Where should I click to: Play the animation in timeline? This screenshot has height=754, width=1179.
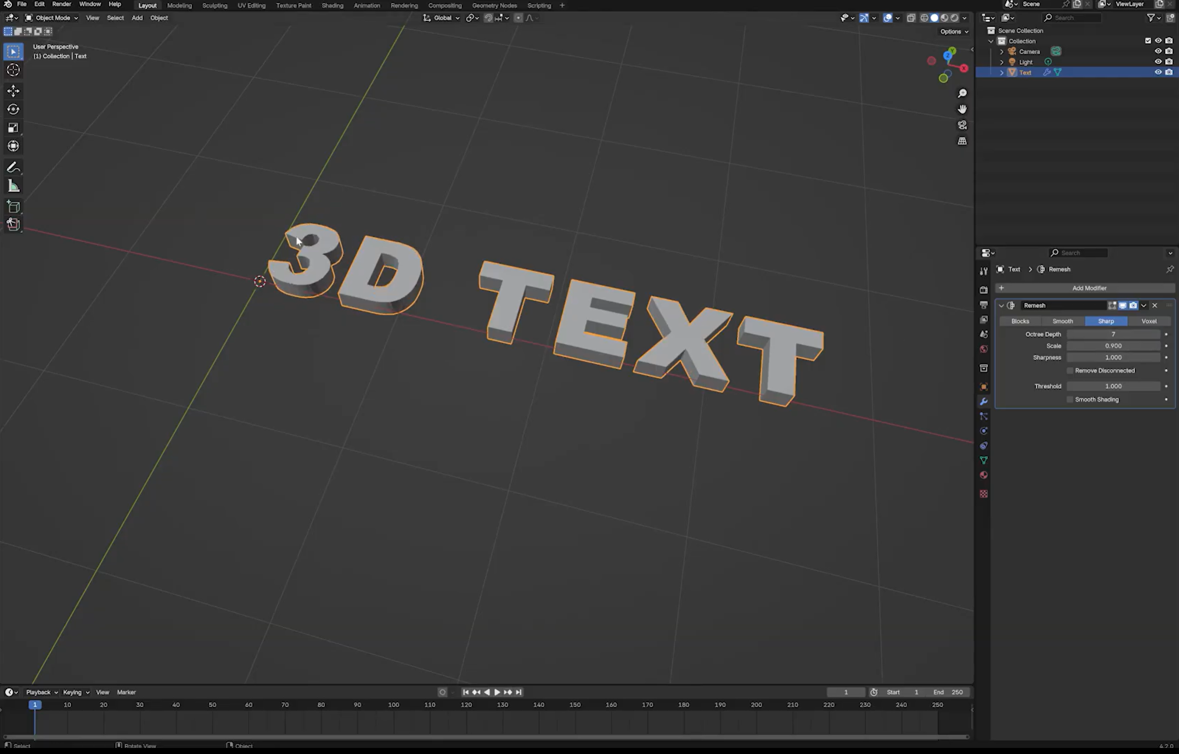(497, 692)
